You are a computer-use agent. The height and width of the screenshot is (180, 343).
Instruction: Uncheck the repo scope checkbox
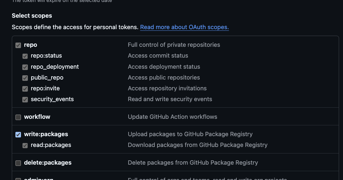click(18, 45)
